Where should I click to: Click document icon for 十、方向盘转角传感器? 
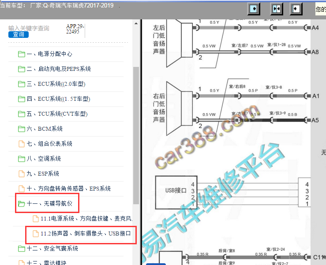point(22,189)
